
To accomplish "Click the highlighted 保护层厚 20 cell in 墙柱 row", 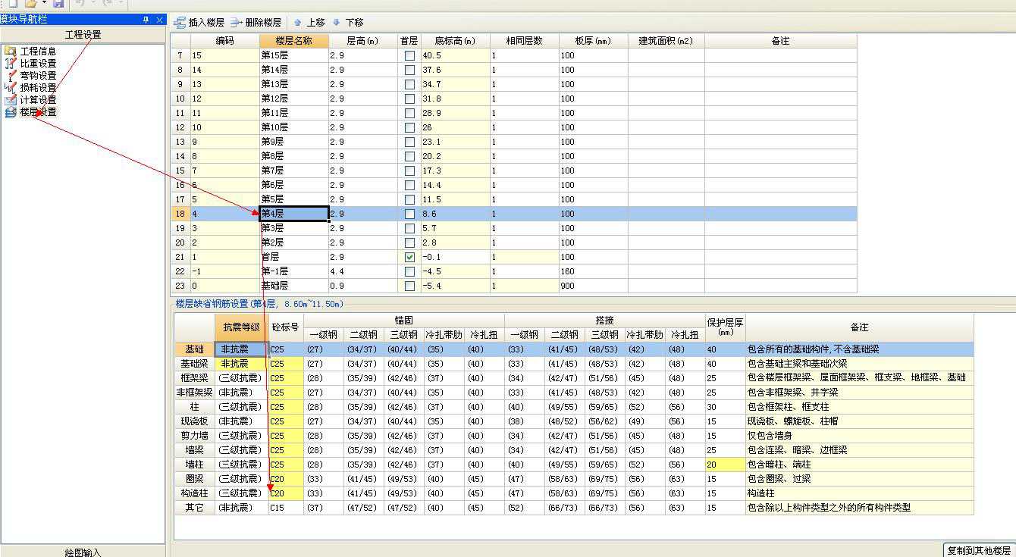I will (725, 465).
